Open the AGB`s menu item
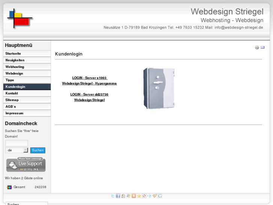This screenshot has height=205, width=273. [x=27, y=106]
